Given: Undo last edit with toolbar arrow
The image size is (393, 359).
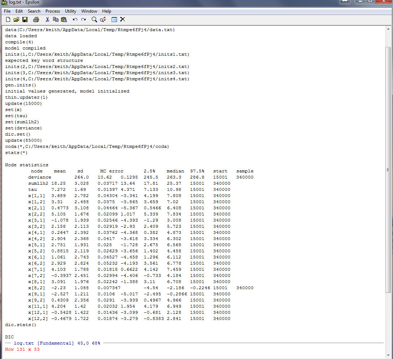Looking at the screenshot, I should (x=75, y=20).
